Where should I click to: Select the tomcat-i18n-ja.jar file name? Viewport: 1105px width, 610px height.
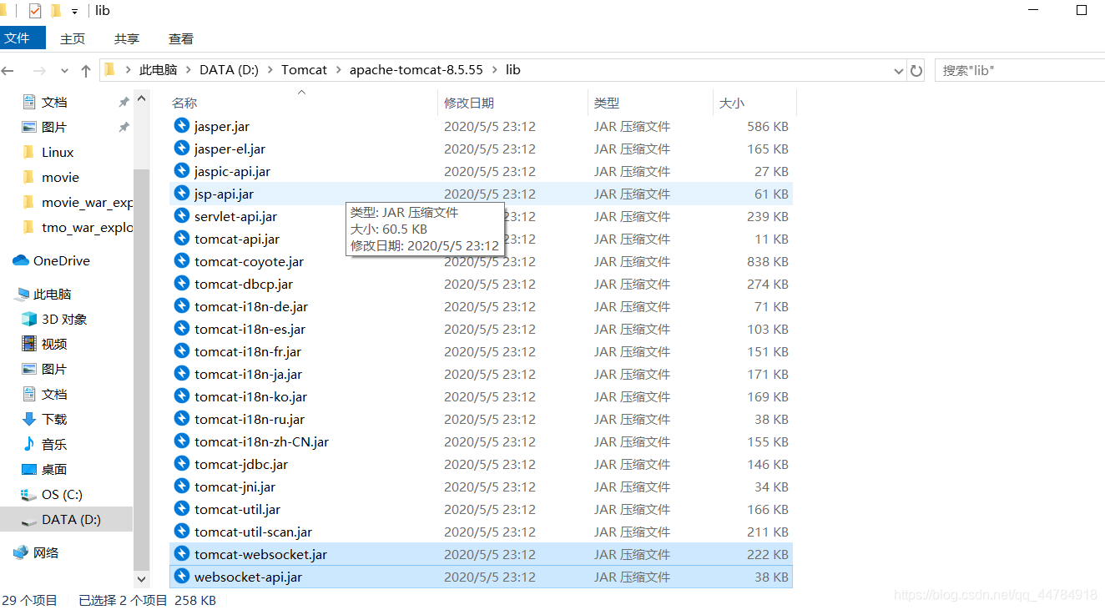248,374
